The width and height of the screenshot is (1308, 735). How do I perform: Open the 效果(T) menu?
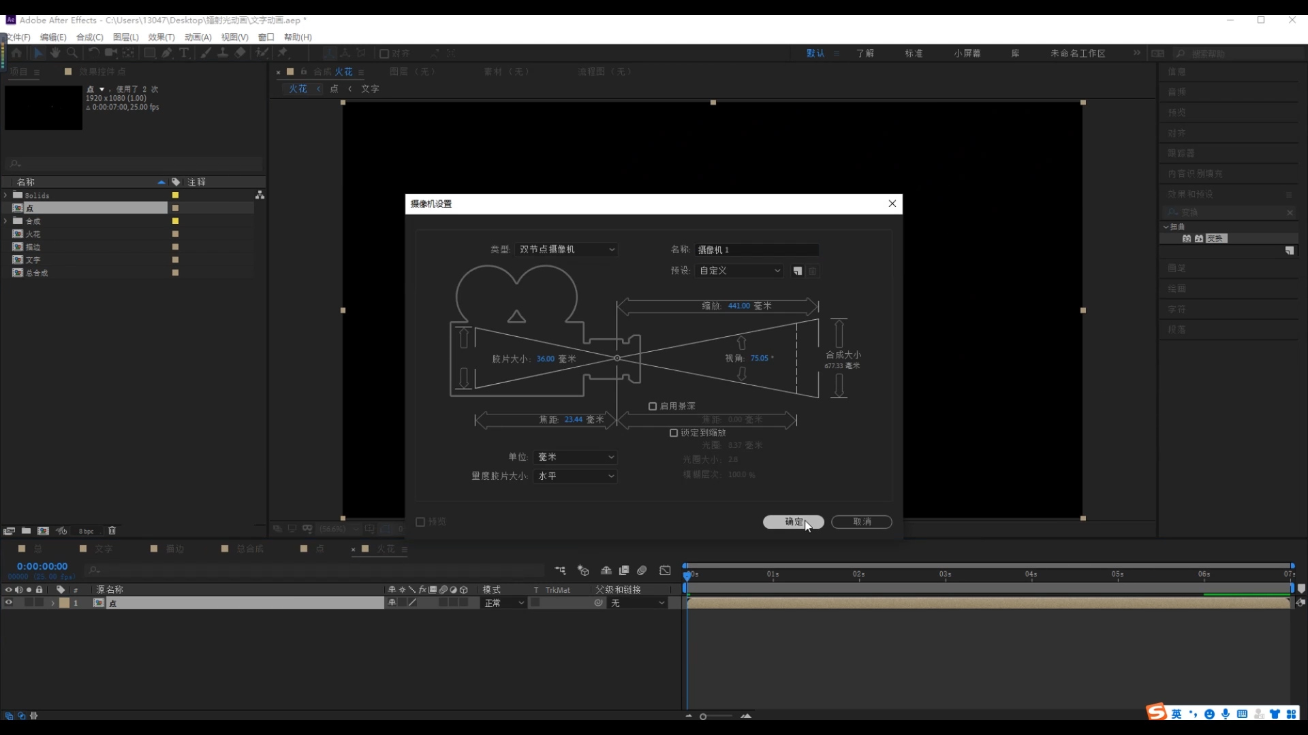tap(161, 37)
